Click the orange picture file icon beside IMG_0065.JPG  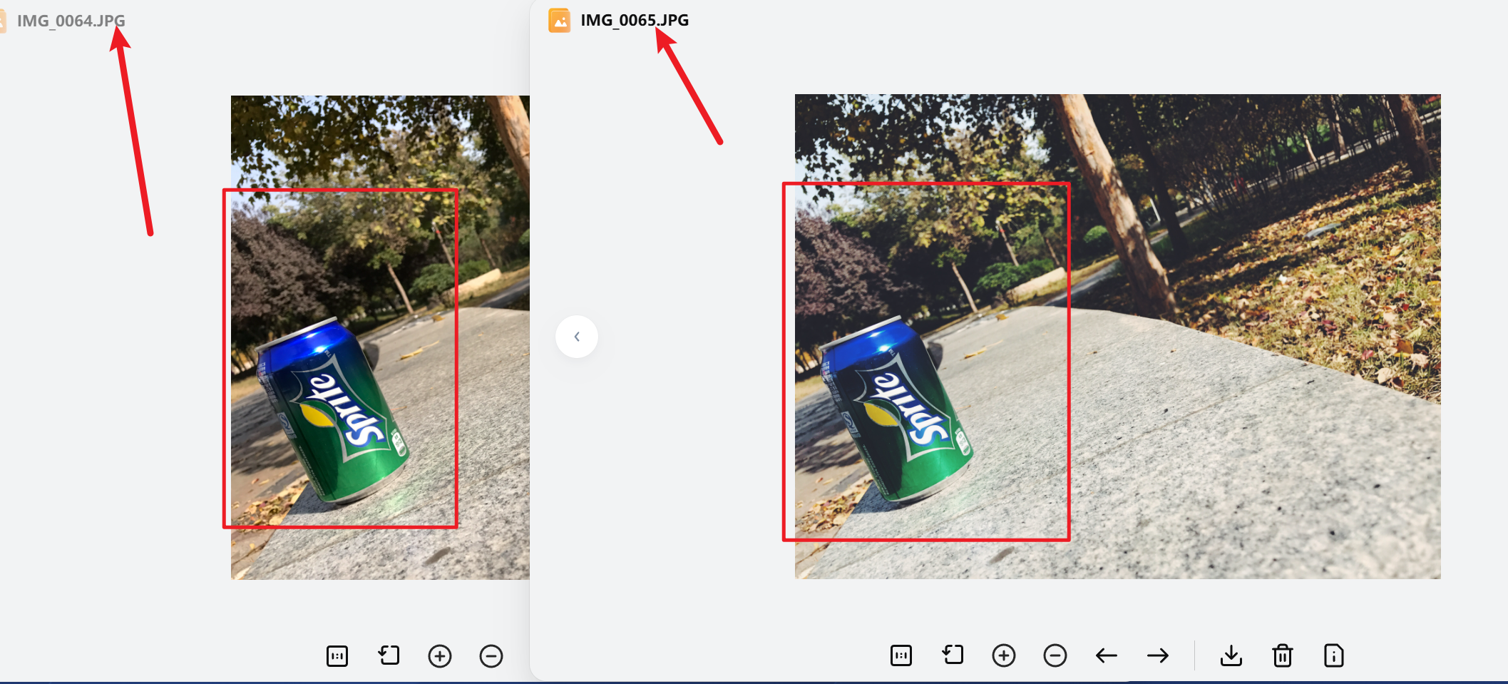560,21
